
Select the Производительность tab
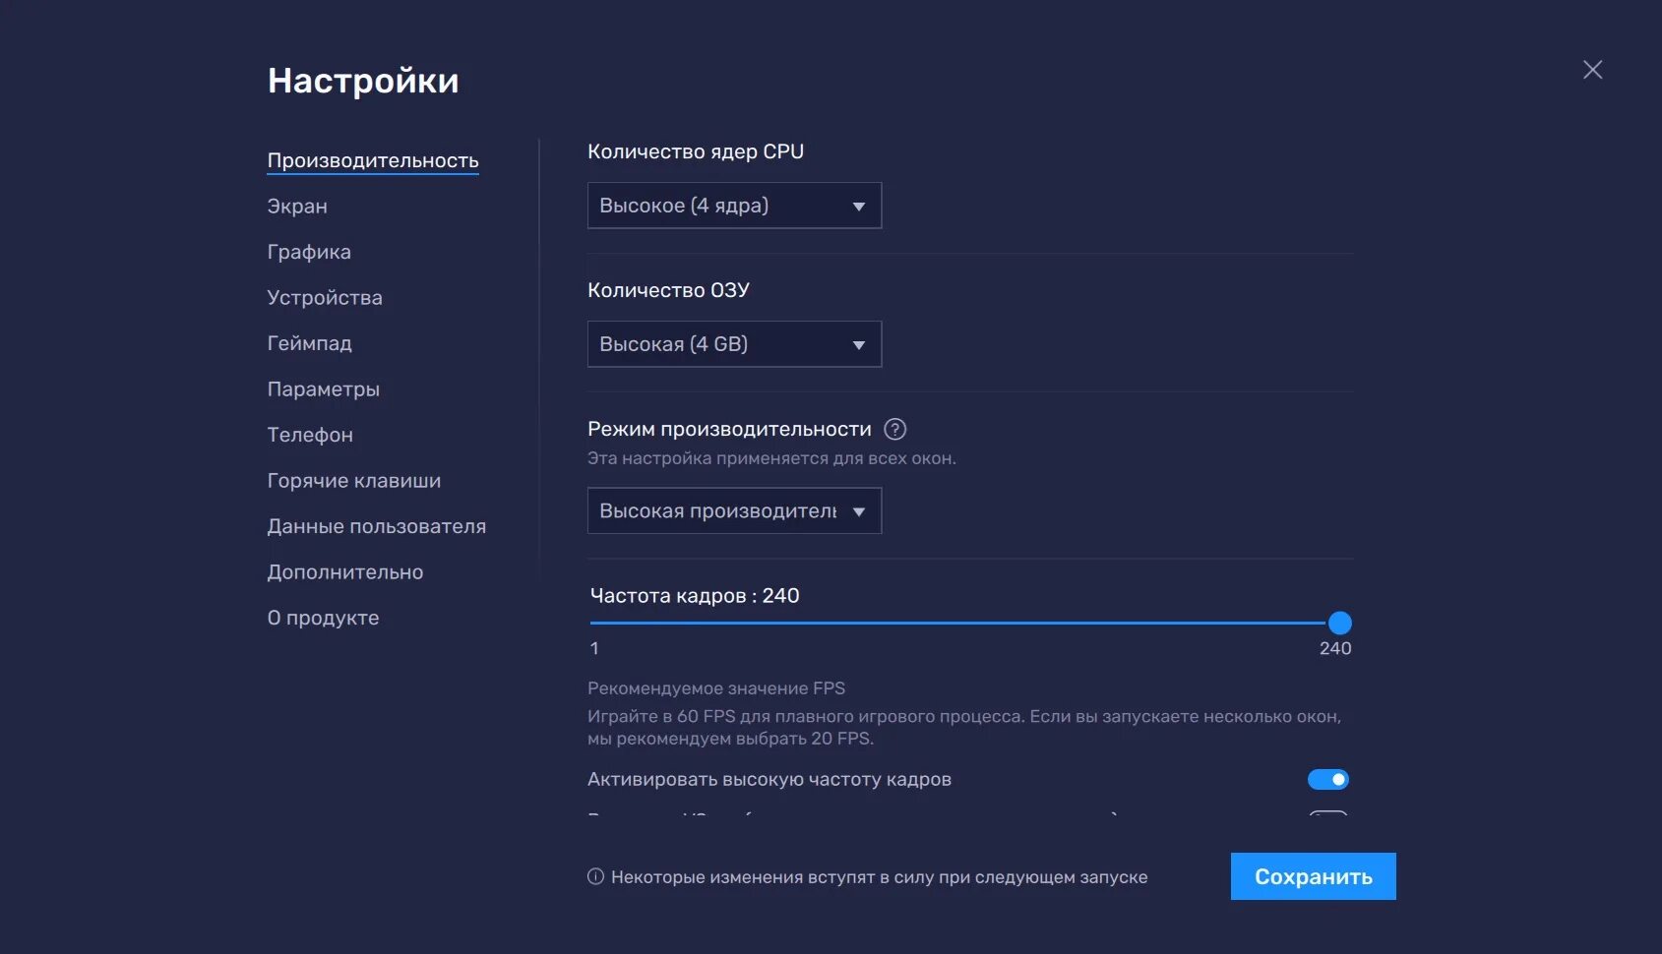coord(373,160)
